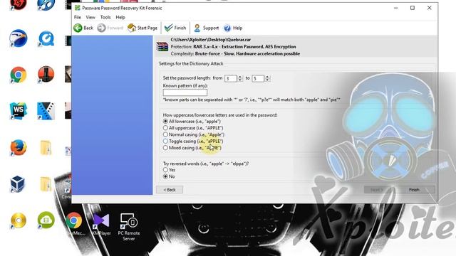
Task: Select Mixed casing option
Action: tap(165, 148)
